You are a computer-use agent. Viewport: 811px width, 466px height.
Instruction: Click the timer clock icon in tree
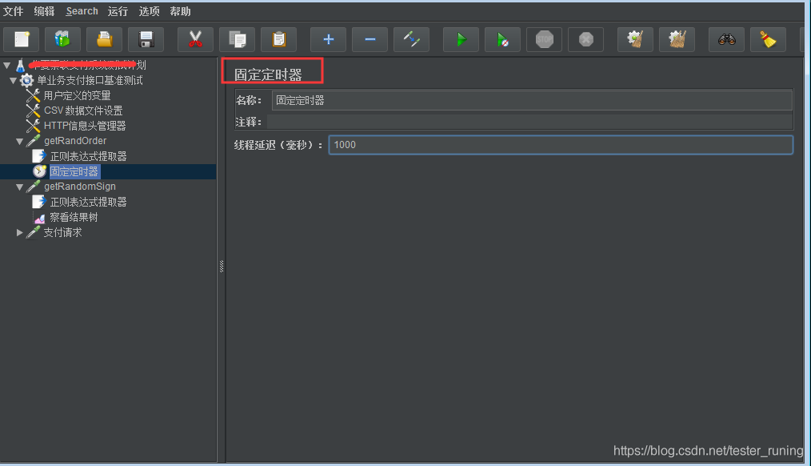click(39, 171)
